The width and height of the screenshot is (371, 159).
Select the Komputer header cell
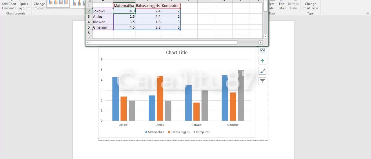click(x=170, y=5)
